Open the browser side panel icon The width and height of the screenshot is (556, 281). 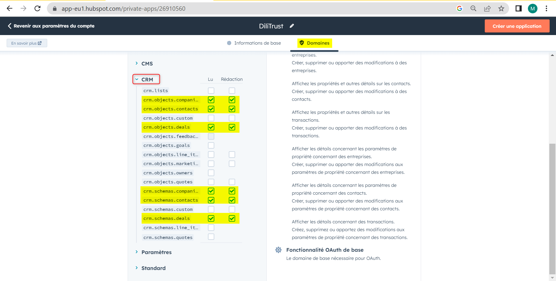click(519, 8)
